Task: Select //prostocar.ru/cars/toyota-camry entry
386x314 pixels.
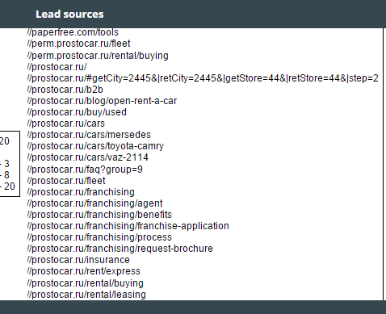Action: point(95,146)
